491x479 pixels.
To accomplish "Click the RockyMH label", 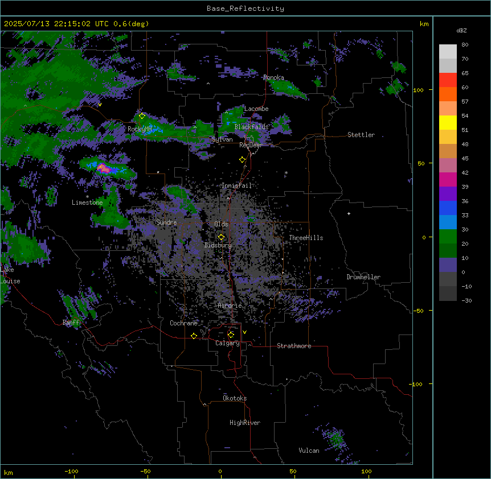I will (x=140, y=129).
